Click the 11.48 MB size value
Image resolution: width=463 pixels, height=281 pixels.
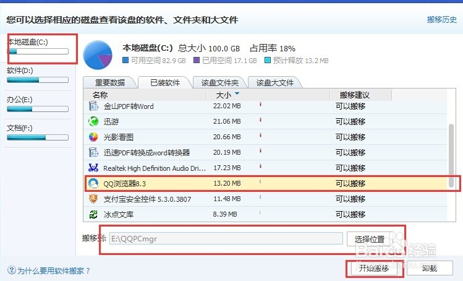(x=227, y=199)
